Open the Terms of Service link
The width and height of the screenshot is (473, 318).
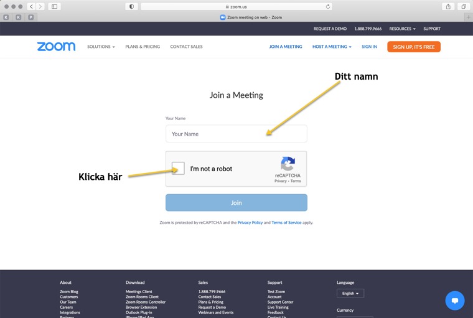pos(286,222)
